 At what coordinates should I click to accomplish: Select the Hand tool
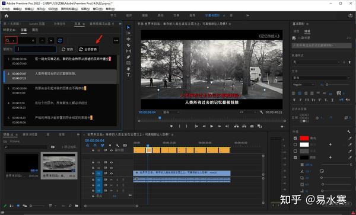129,69
